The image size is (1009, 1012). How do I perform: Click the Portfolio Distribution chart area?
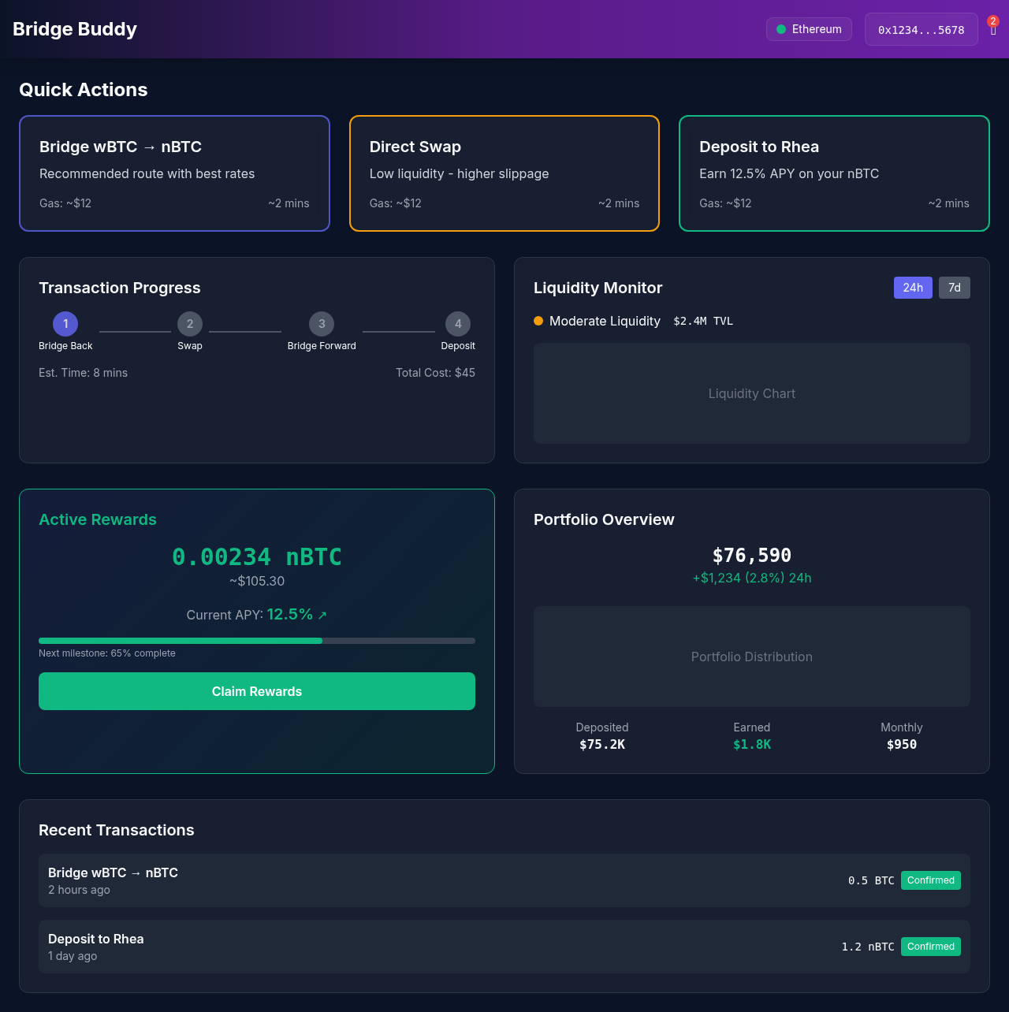click(x=751, y=657)
